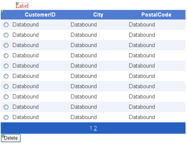Click the PostalCode column header
Image resolution: width=187 pixels, height=144 pixels.
[x=156, y=15]
